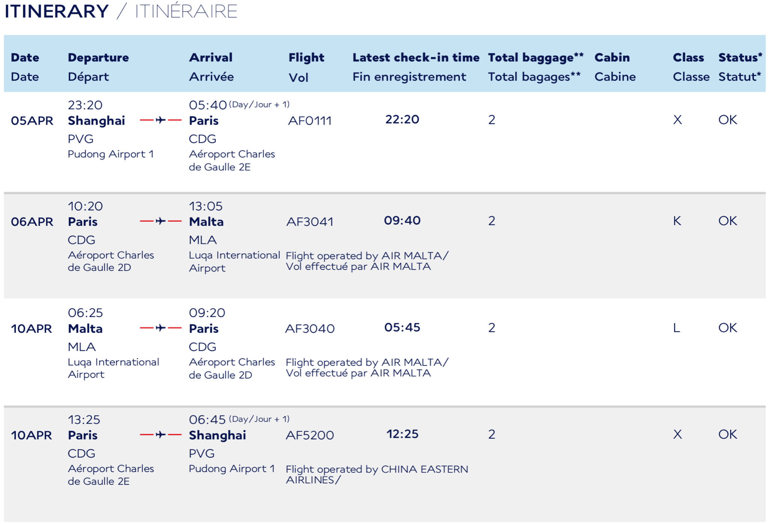Select flight number AF0111

[x=310, y=121]
